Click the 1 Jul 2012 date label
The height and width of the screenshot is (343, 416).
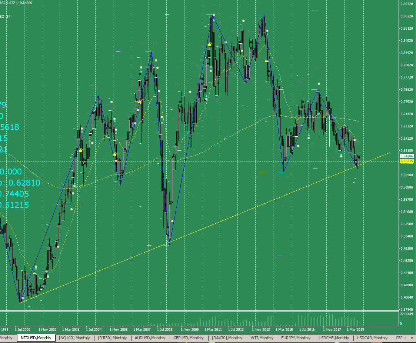pos(236,329)
